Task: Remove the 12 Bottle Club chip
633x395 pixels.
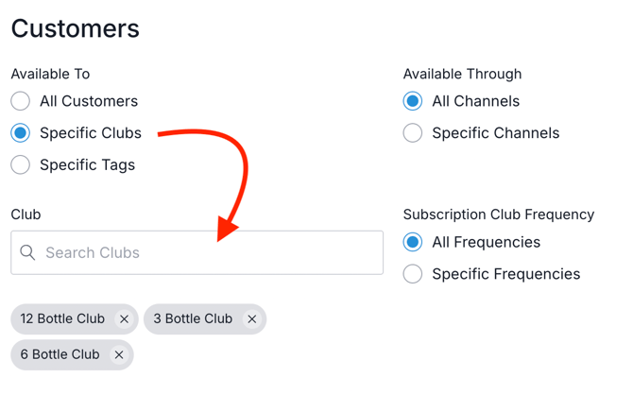Action: pyautogui.click(x=124, y=319)
